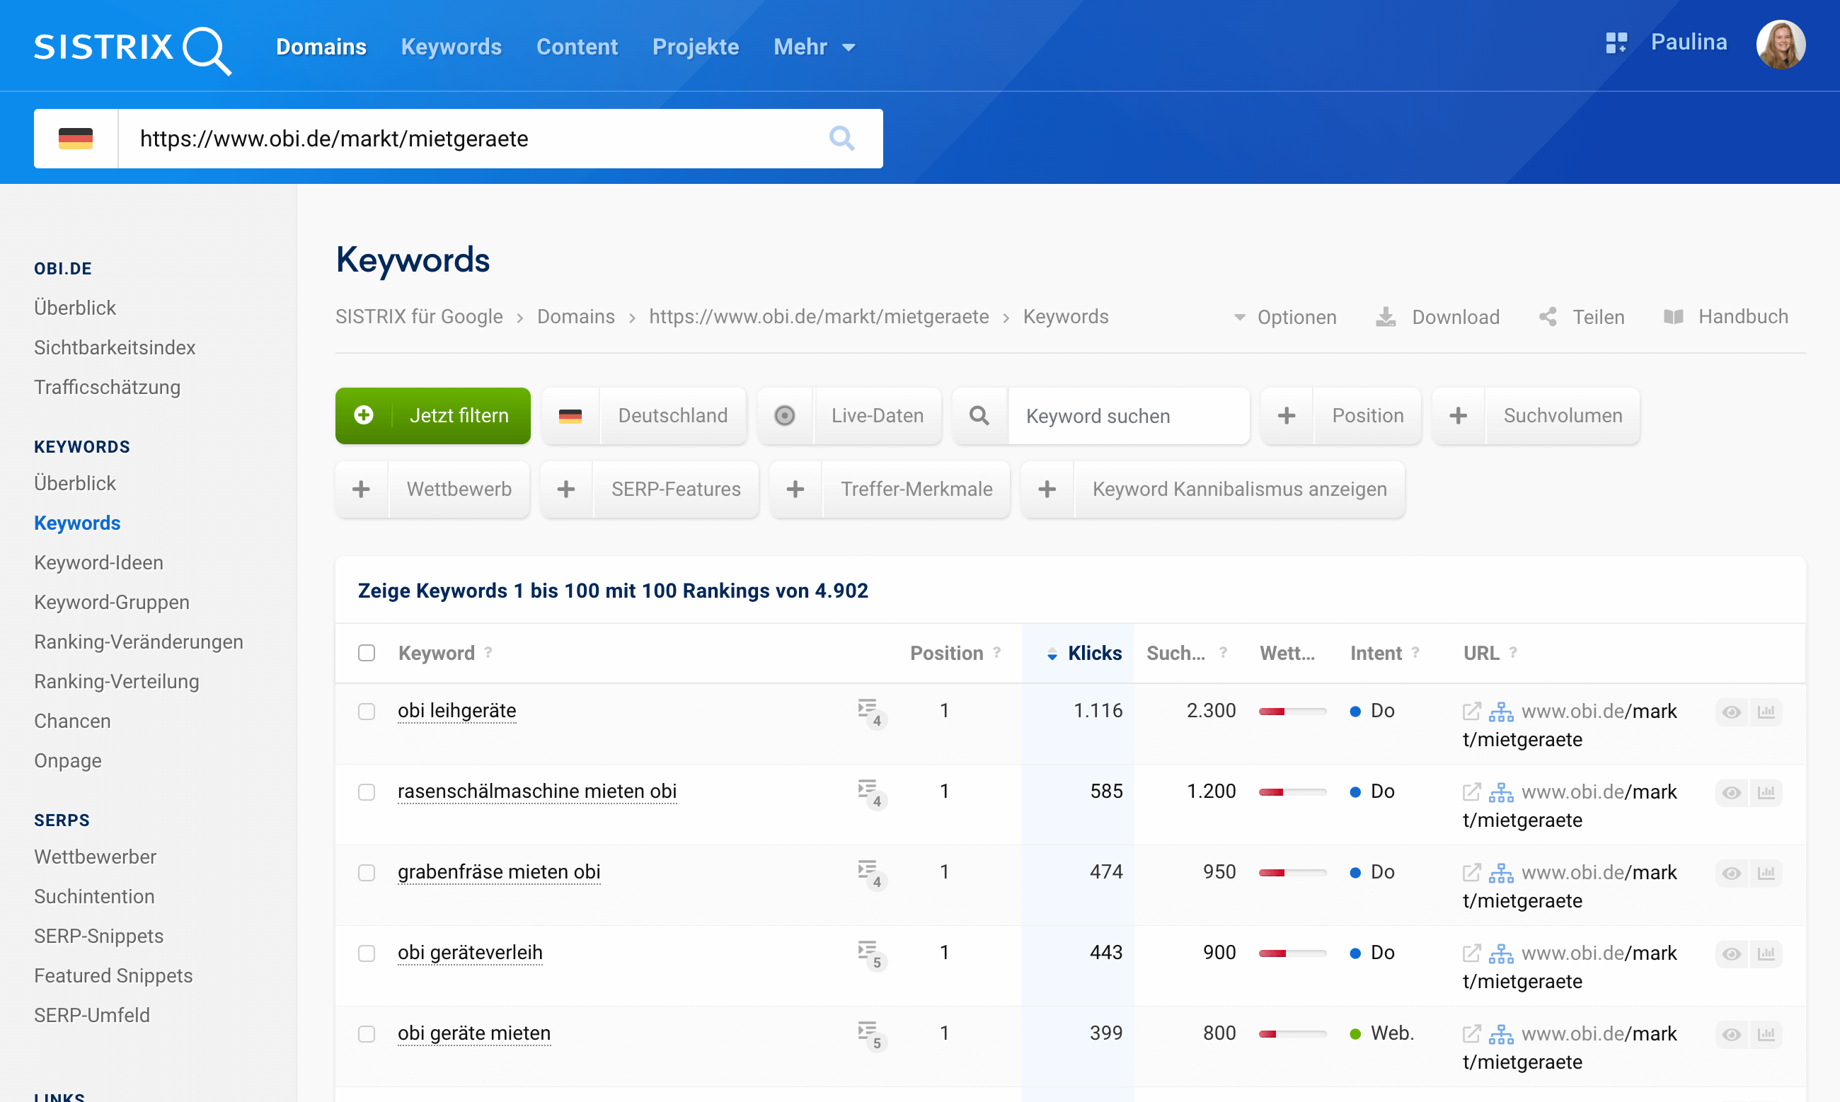Viewport: 1840px width, 1102px height.
Task: Show the chart icon for the obi geräteverleih row
Action: (1766, 953)
